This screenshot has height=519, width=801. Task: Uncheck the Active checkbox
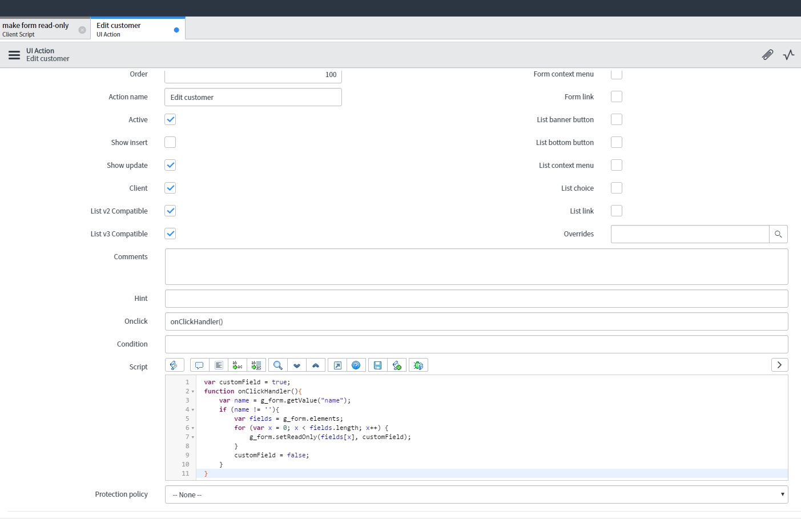(x=170, y=119)
